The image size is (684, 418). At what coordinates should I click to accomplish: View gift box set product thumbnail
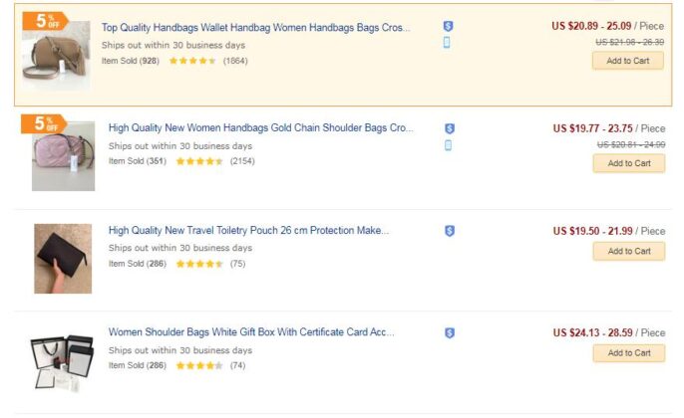tap(62, 361)
